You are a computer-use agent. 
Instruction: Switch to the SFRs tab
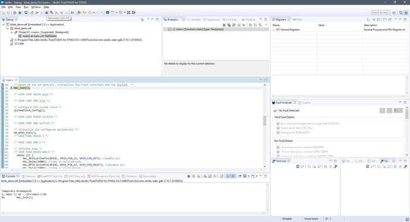click(x=298, y=19)
